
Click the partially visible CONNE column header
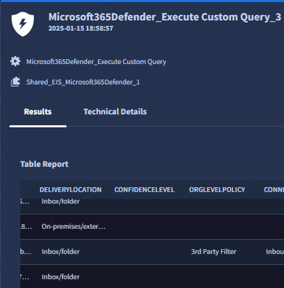274,189
